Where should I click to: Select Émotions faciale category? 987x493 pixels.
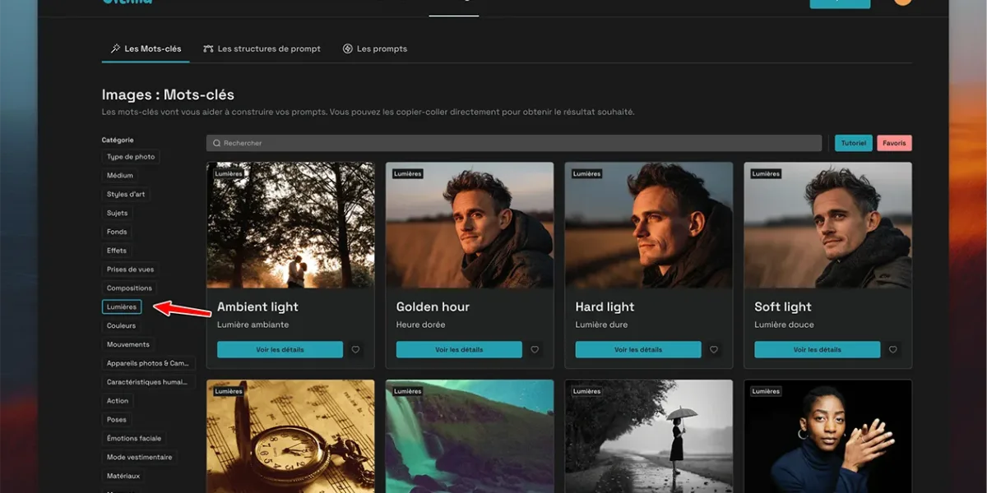click(x=134, y=439)
